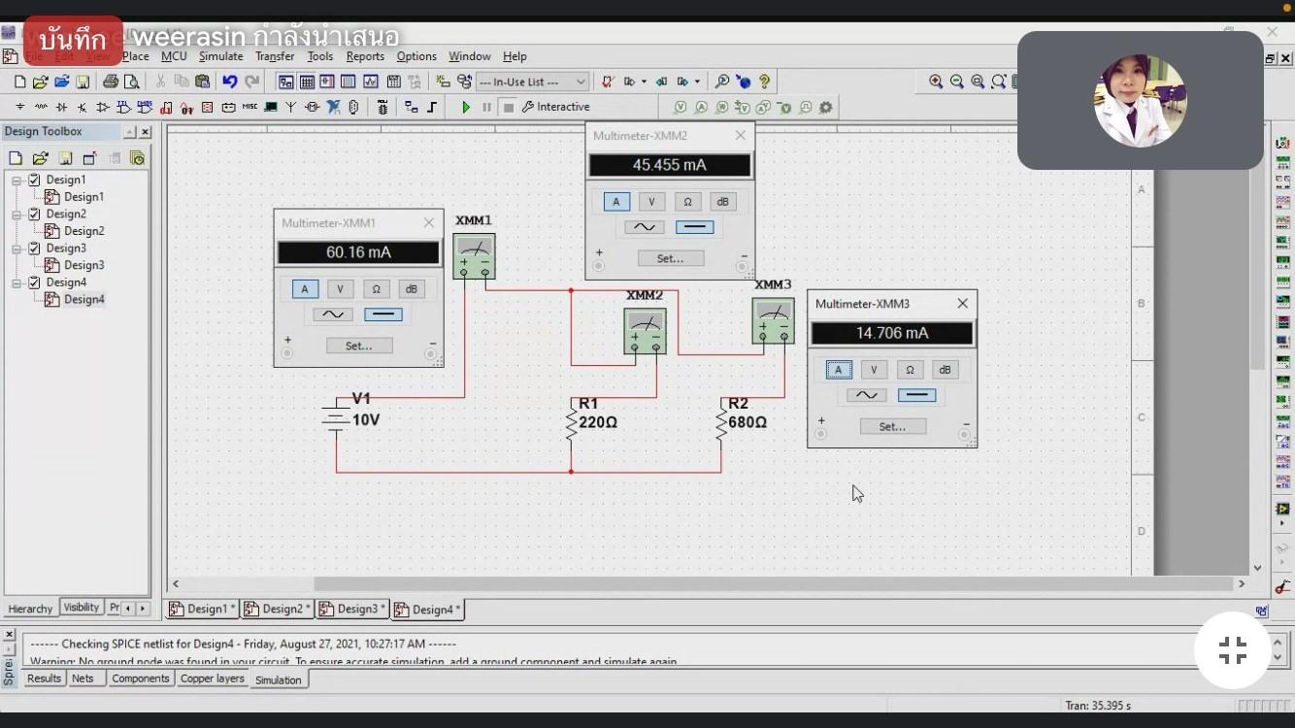The height and width of the screenshot is (728, 1295).
Task: Open the Components tab in spreadsheet view
Action: tap(140, 678)
